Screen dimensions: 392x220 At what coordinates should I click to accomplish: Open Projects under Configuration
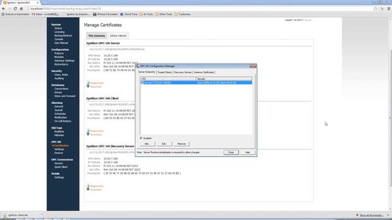[59, 53]
